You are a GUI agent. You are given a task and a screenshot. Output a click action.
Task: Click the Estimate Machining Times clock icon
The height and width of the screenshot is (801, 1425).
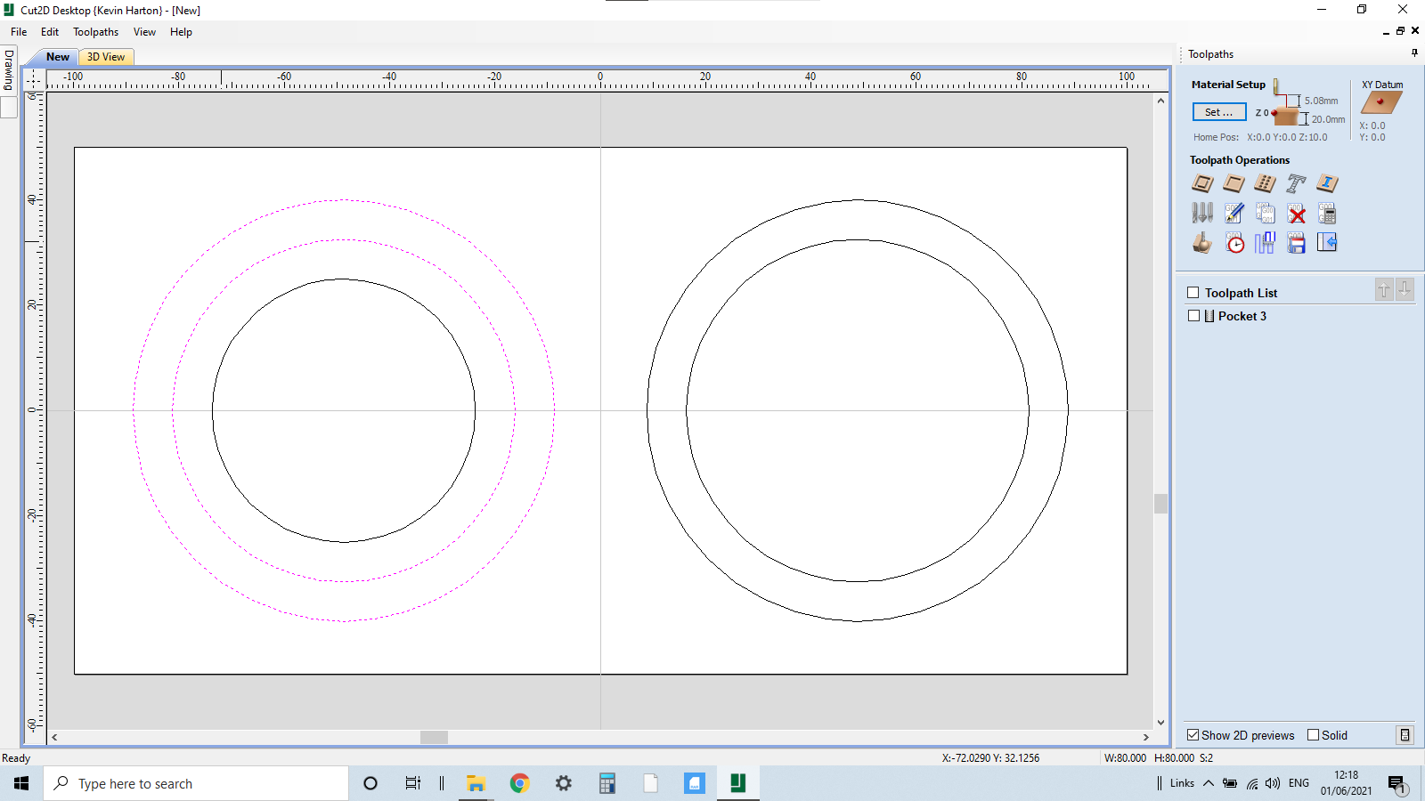(x=1234, y=243)
